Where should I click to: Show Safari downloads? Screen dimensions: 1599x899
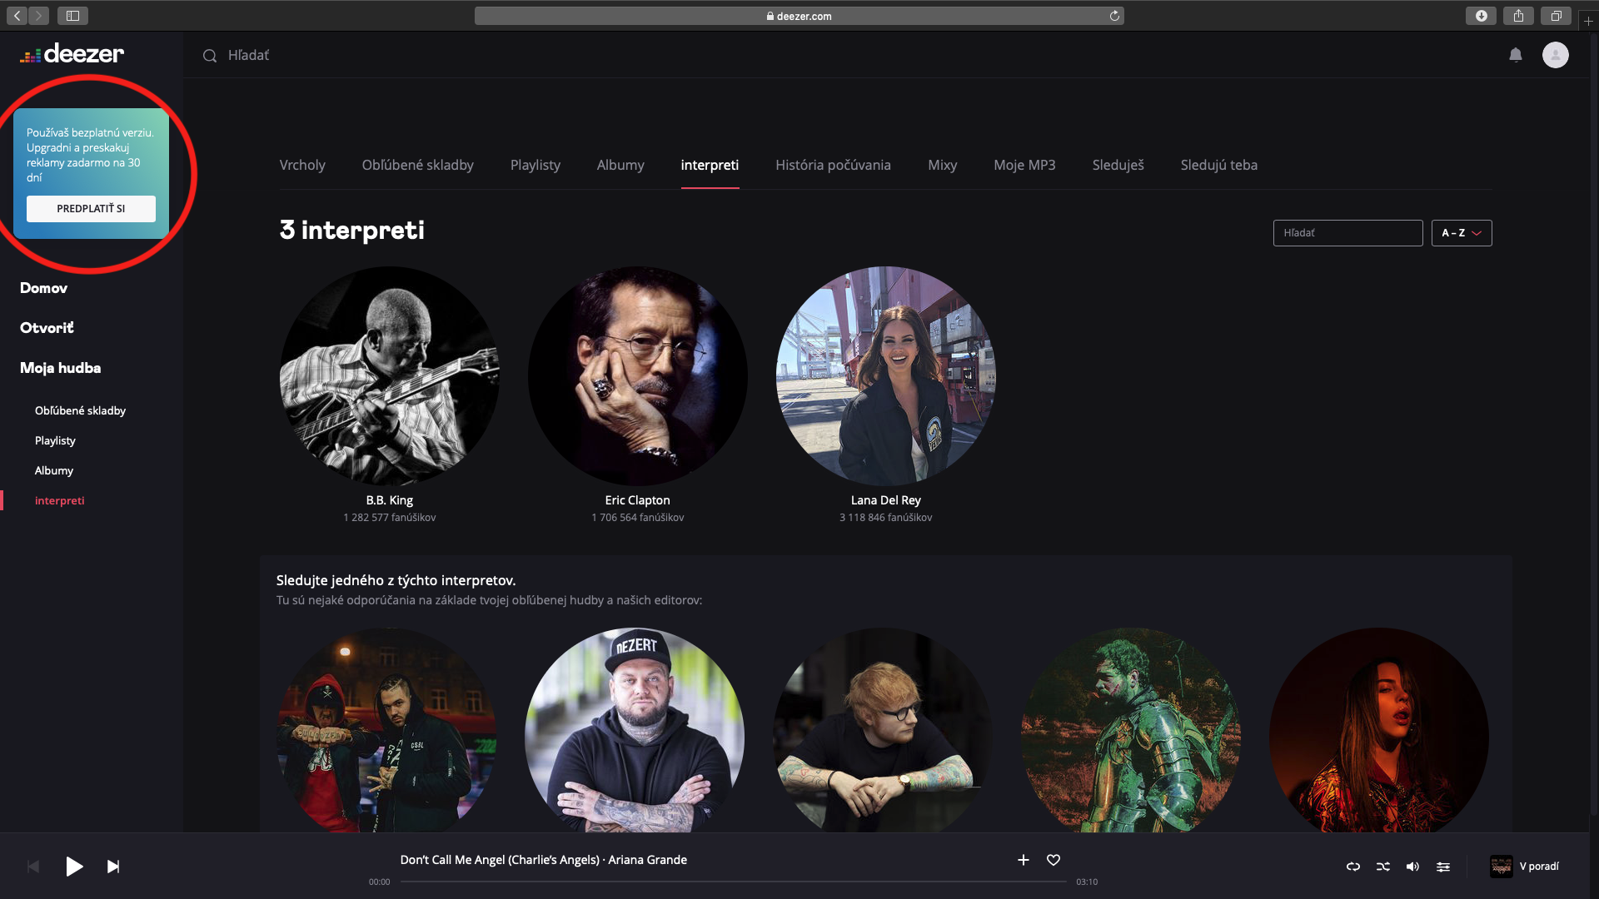pos(1481,16)
